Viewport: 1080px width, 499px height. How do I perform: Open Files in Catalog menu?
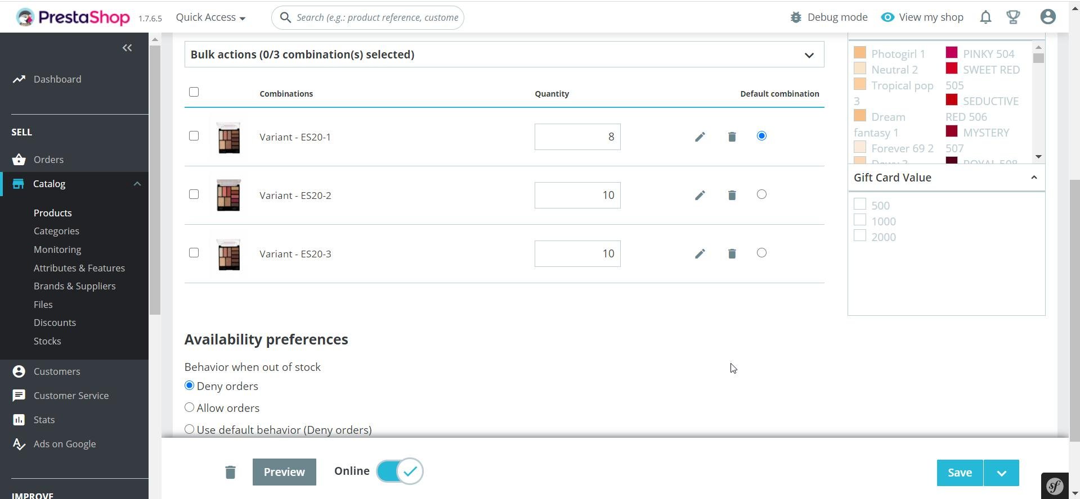(43, 305)
